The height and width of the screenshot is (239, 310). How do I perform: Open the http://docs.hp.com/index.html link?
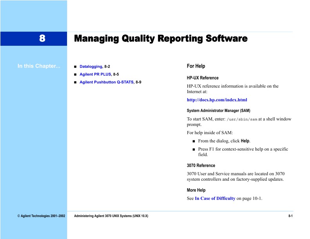pyautogui.click(x=217, y=100)
